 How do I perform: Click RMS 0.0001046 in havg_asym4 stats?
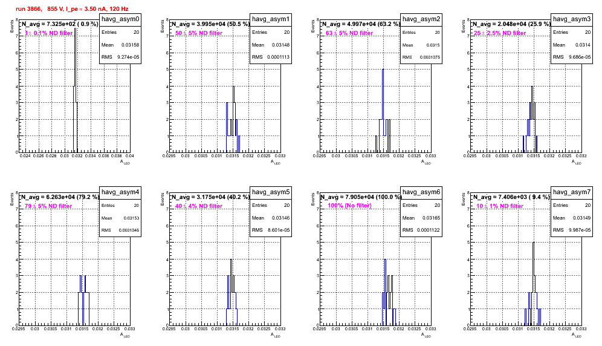pos(120,230)
